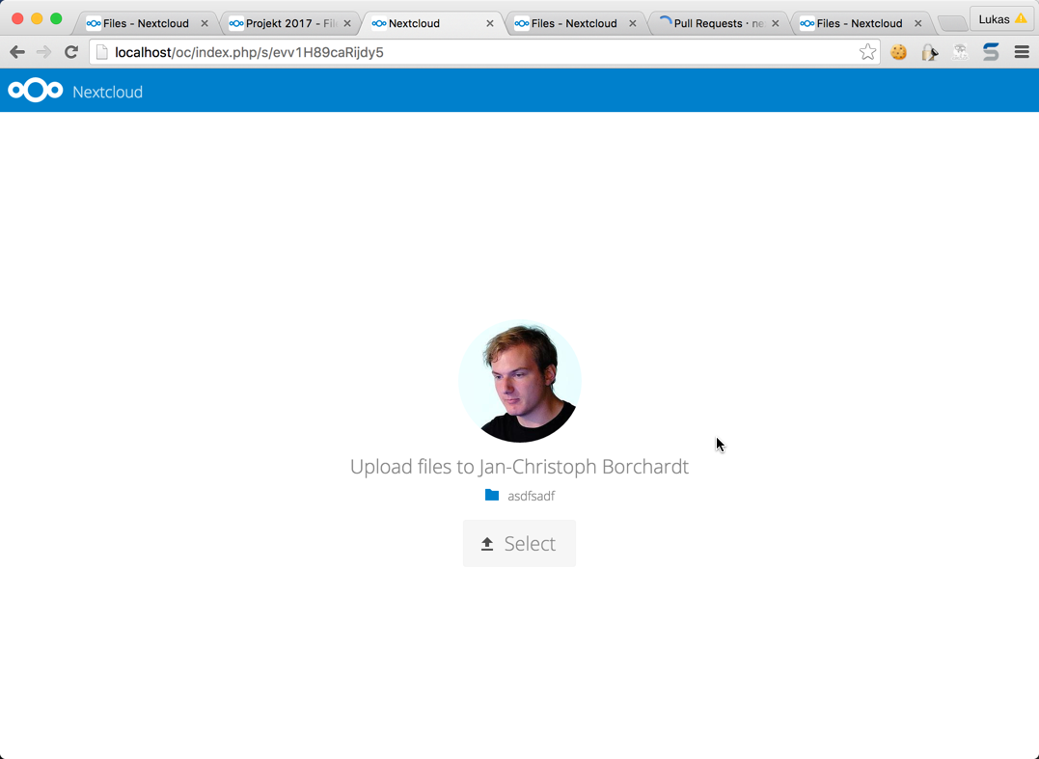1039x759 pixels.
Task: Open the Chrome hamburger menu
Action: [1021, 52]
